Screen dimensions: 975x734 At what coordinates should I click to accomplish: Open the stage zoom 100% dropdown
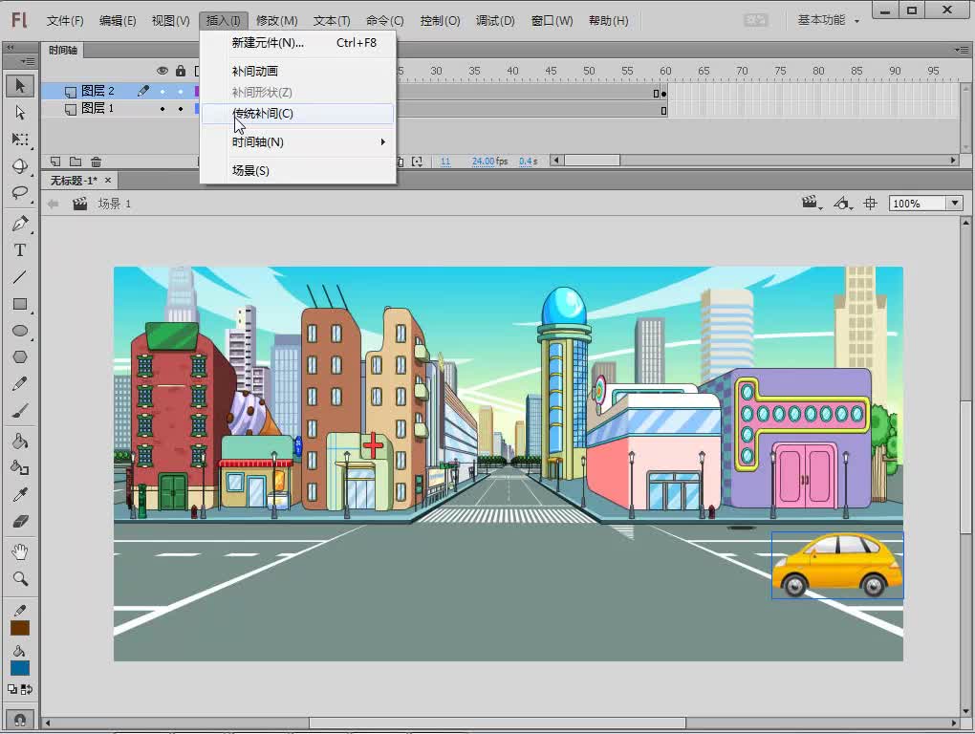(x=954, y=204)
